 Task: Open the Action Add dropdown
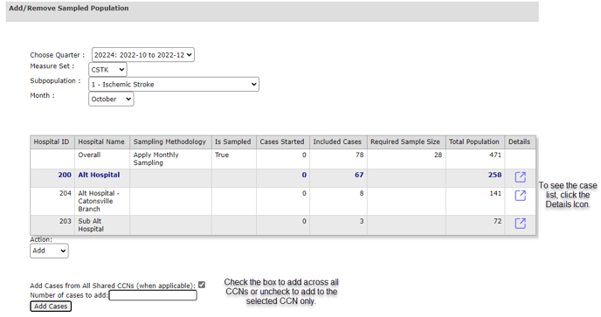(x=49, y=251)
